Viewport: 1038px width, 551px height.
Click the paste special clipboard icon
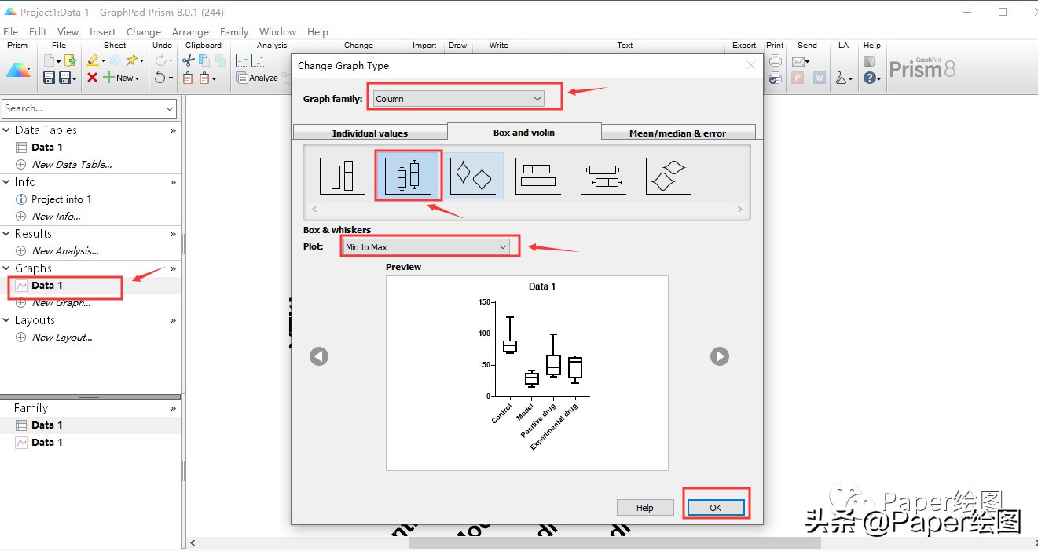click(x=204, y=78)
